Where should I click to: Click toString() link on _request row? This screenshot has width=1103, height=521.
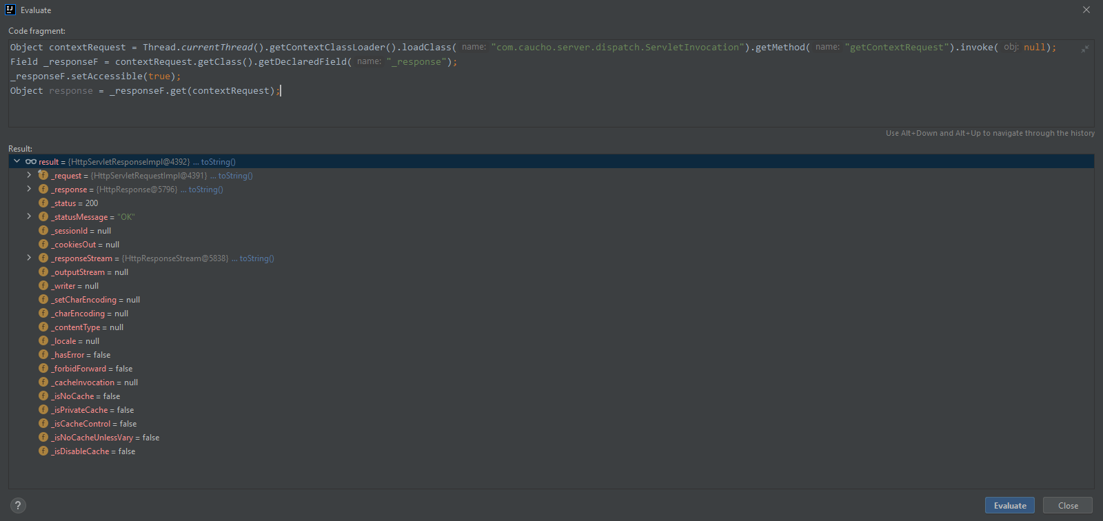click(235, 176)
